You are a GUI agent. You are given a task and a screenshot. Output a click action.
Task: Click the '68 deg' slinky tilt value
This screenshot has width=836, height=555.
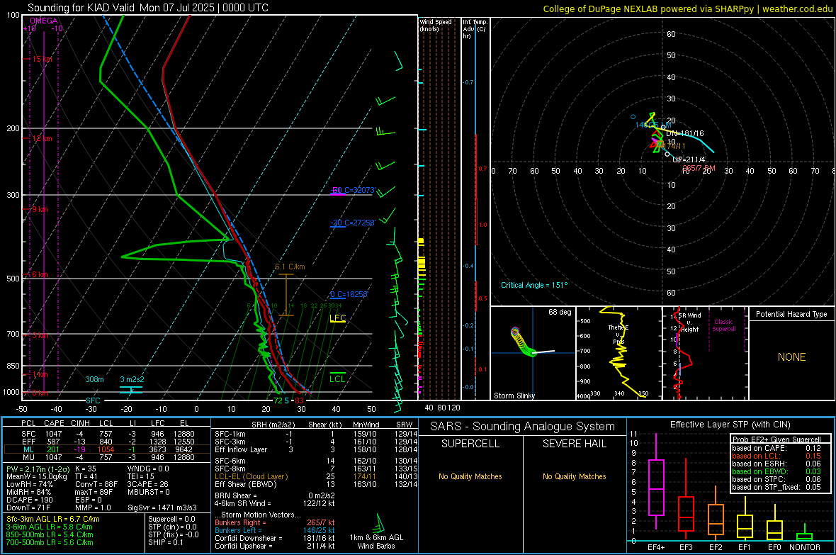click(560, 312)
